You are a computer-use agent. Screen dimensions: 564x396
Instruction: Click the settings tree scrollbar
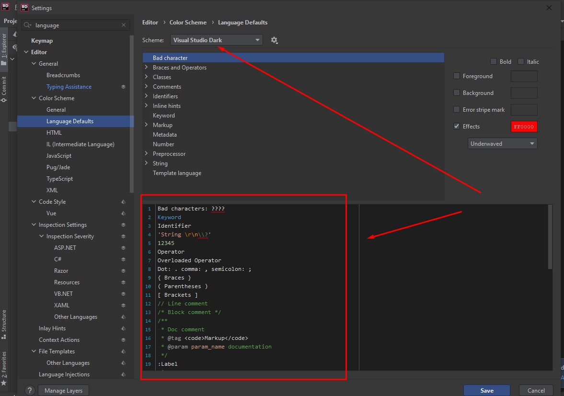click(x=132, y=114)
